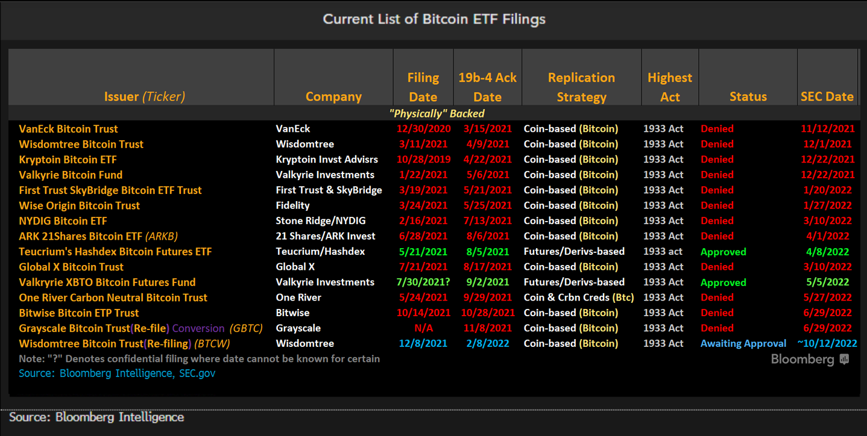Select the 11/12/2021 SEC date
Viewport: 867px width, 436px height.
[828, 129]
